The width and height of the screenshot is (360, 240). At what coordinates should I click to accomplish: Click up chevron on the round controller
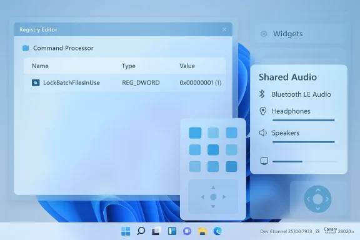[x=317, y=190]
